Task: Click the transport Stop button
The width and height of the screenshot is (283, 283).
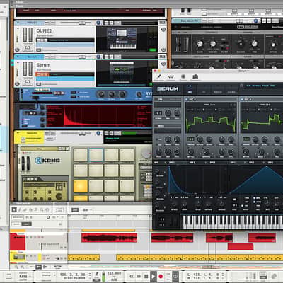Action: [146, 276]
